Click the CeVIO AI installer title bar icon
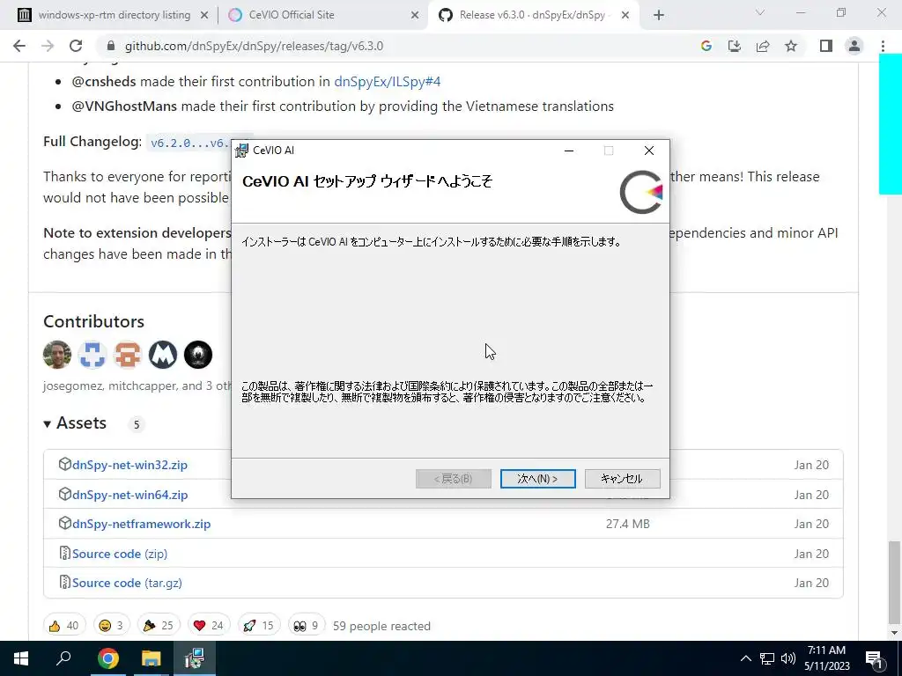Screen dimensions: 902x676 point(241,151)
